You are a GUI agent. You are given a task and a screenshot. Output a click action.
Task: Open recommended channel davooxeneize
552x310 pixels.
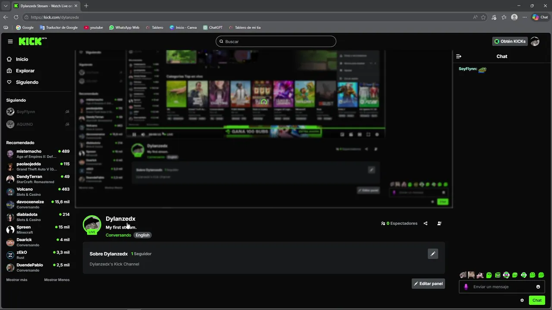pos(38,205)
